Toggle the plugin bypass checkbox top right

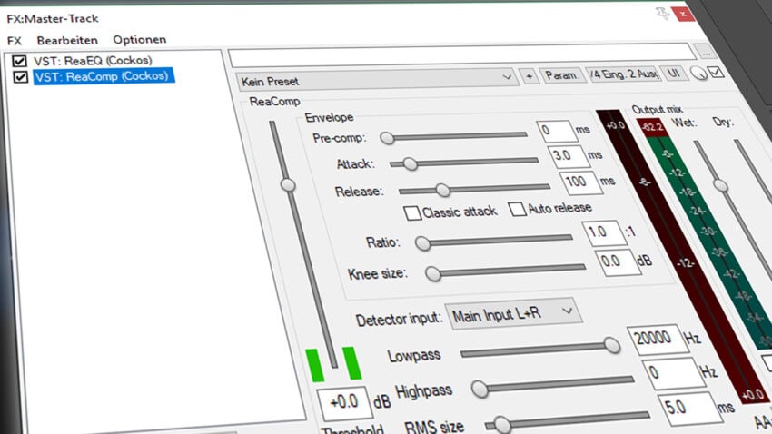tap(717, 73)
